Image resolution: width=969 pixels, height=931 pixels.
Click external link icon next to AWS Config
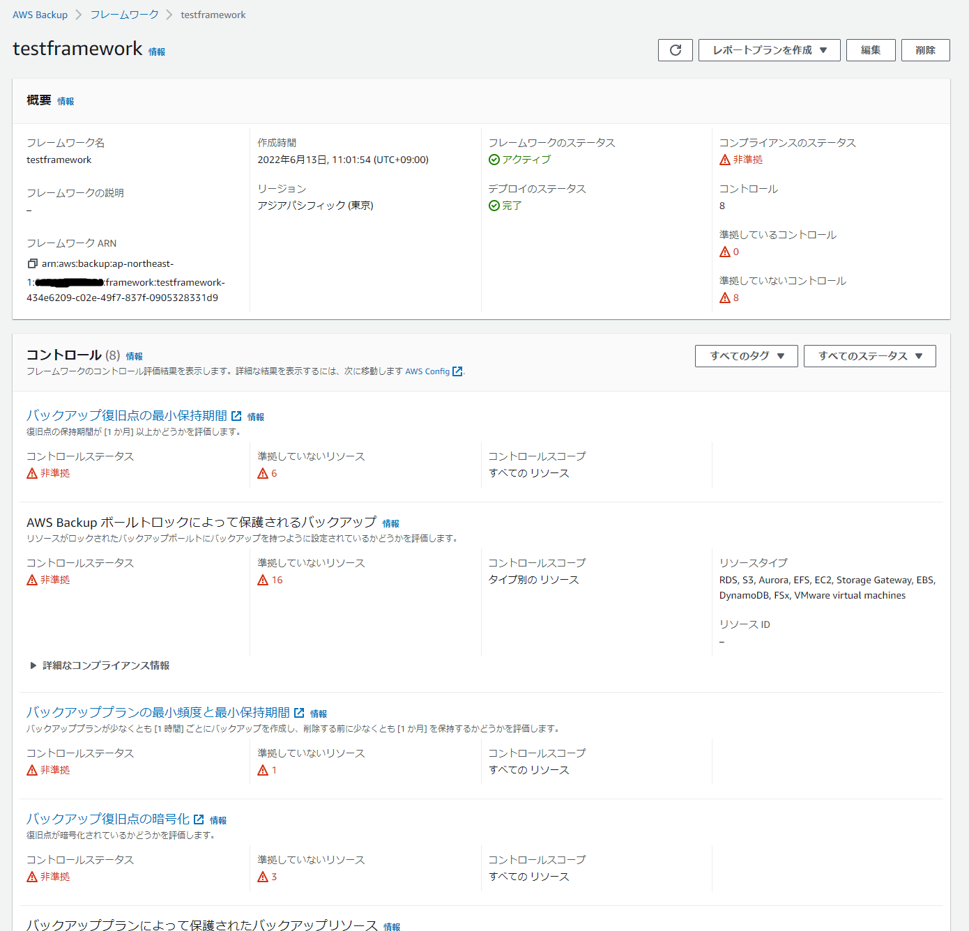(x=457, y=371)
